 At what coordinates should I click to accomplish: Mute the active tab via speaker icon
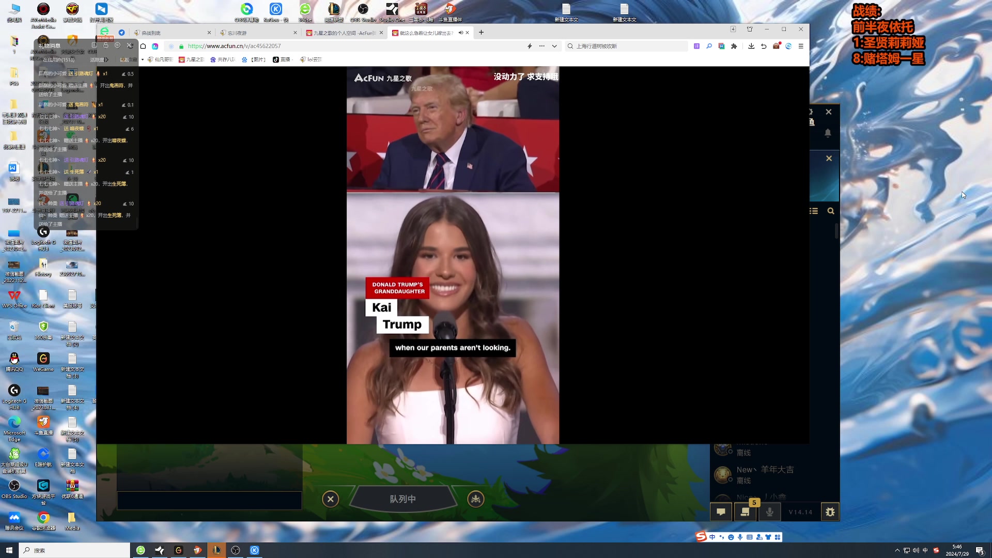click(460, 33)
